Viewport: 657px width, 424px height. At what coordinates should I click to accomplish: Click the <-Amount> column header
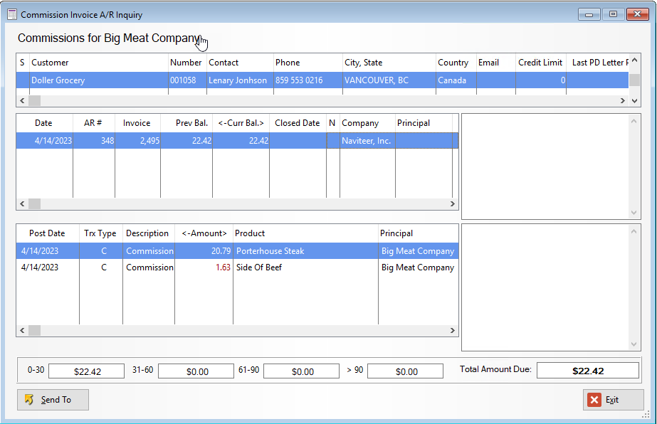pyautogui.click(x=204, y=233)
